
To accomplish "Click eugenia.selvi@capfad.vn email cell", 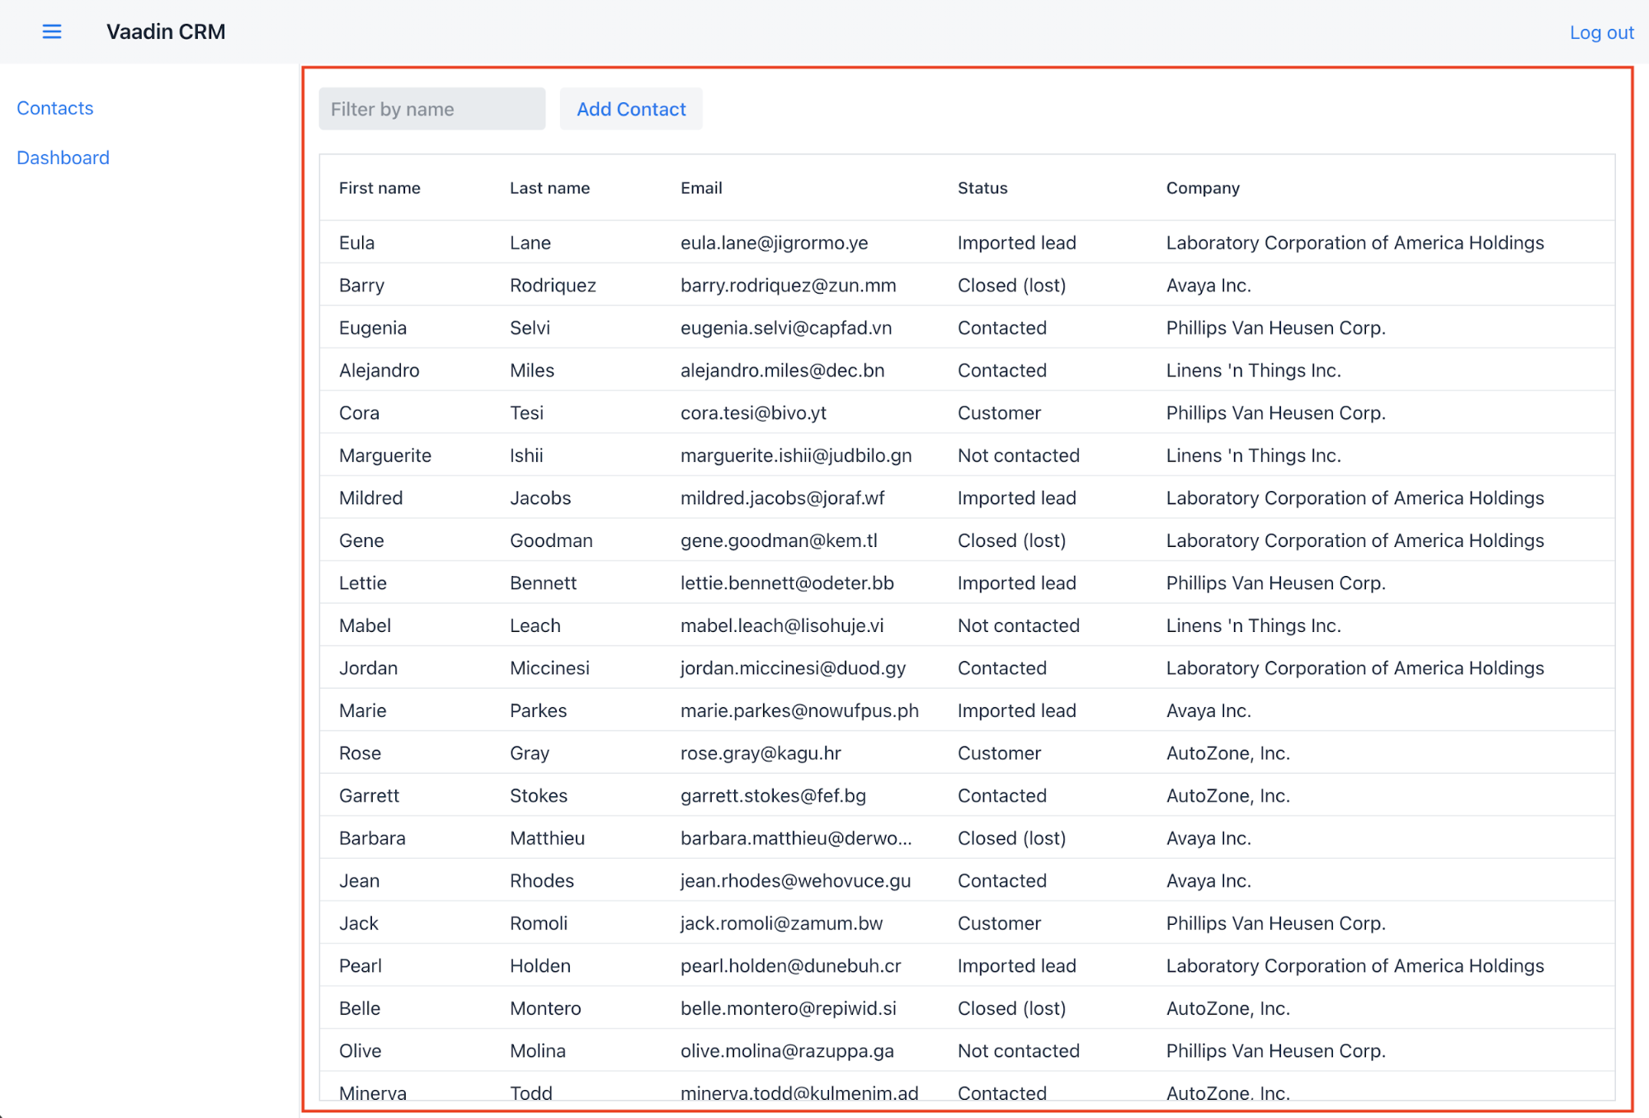I will click(x=786, y=328).
